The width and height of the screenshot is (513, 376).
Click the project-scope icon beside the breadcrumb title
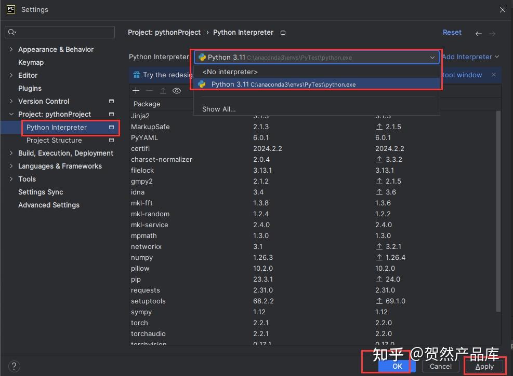(283, 33)
